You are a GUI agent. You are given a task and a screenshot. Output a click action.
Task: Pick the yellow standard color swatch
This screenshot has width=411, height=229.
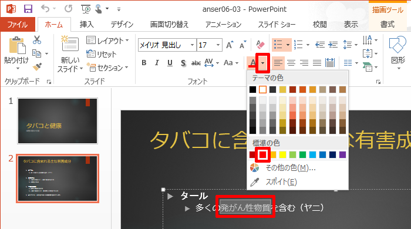coord(282,155)
